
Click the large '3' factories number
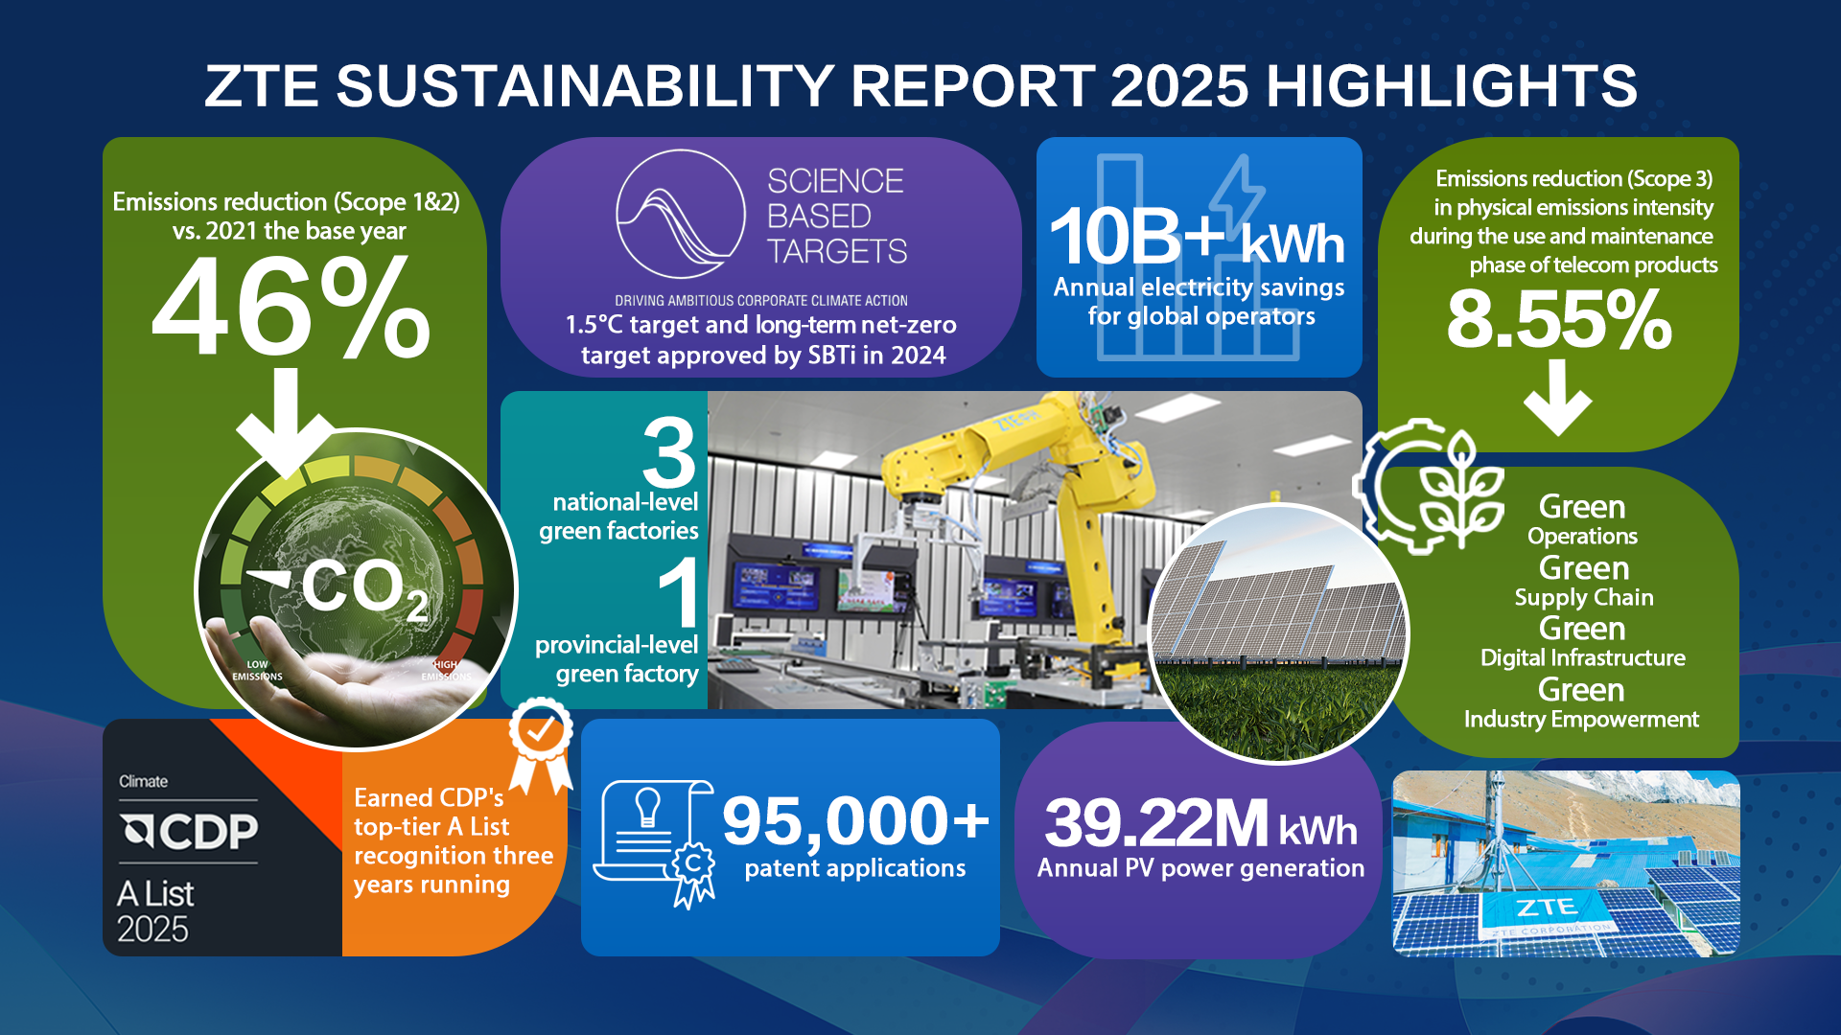(668, 452)
